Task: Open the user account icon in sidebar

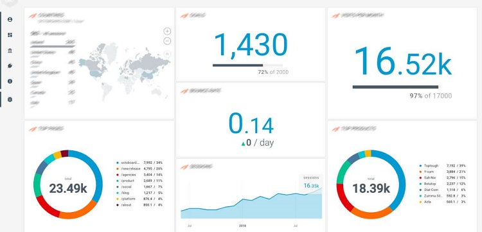Action: pos(10,19)
